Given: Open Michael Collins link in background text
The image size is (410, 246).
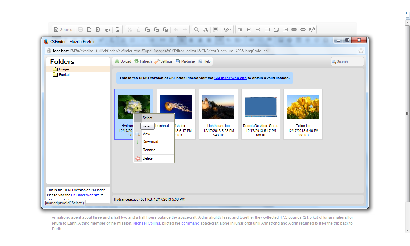Looking at the screenshot, I should [147, 223].
